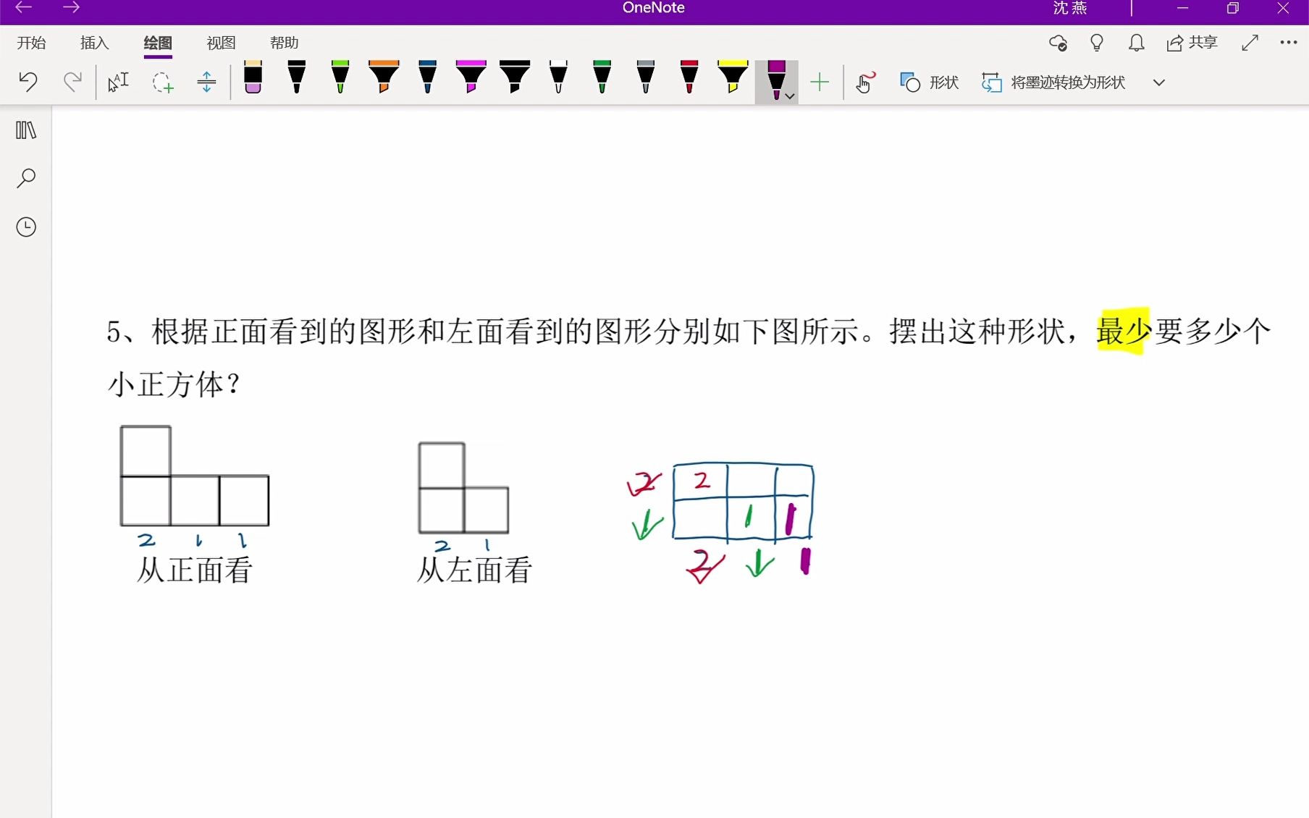1309x818 pixels.
Task: Open notifications bell
Action: click(1137, 43)
